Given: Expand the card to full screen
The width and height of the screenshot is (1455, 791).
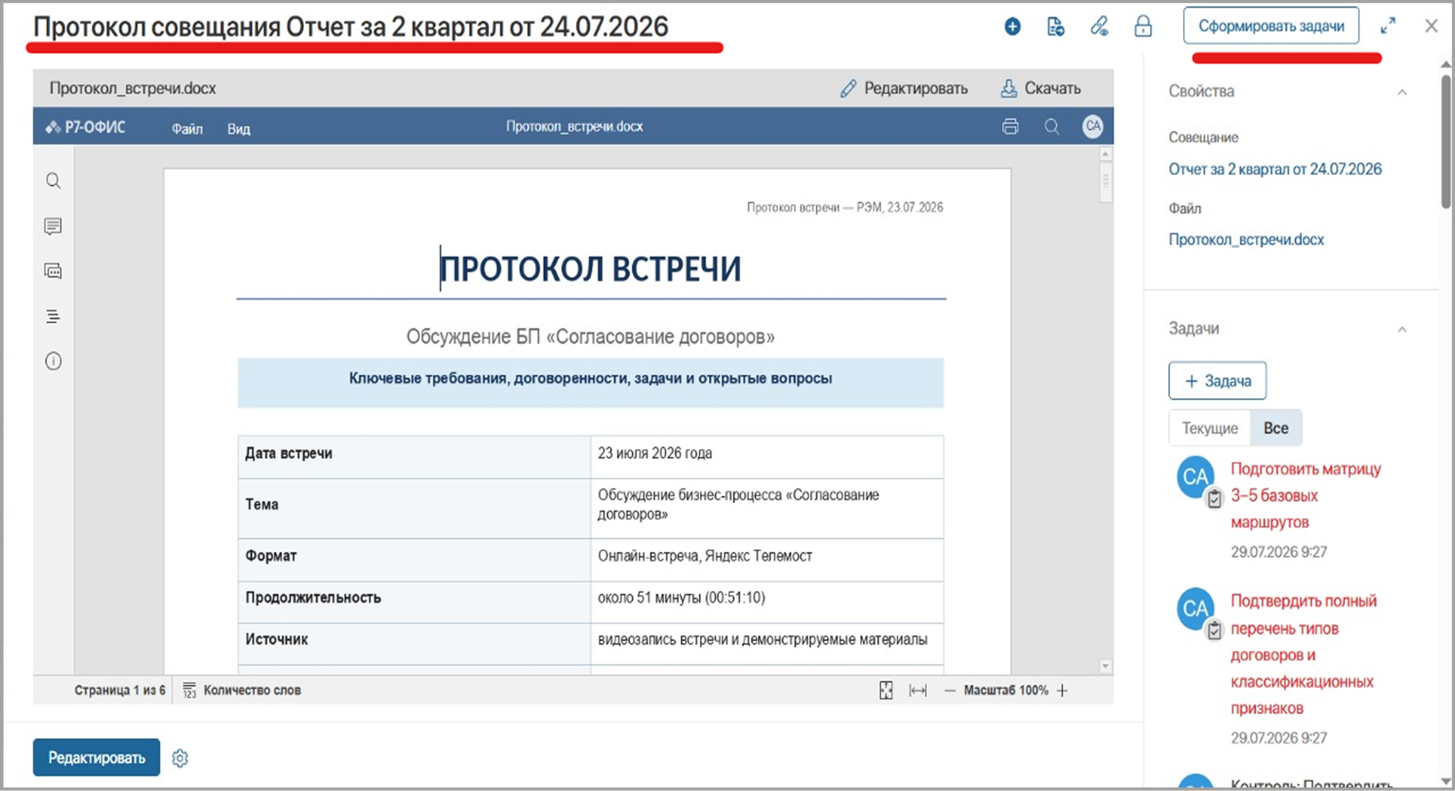Looking at the screenshot, I should 1388,26.
